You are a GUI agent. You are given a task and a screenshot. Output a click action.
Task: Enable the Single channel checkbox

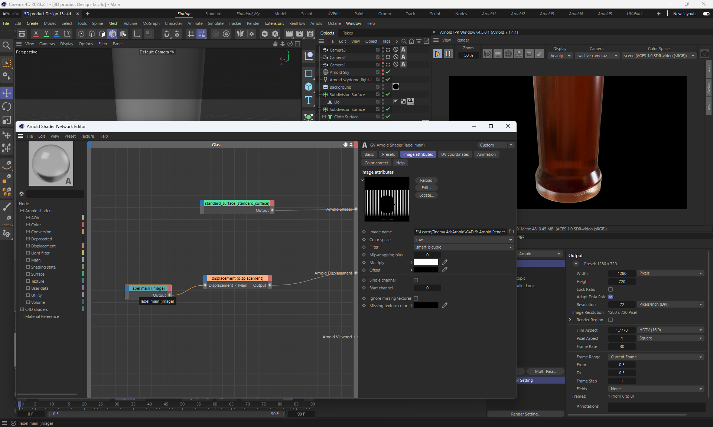pos(416,280)
